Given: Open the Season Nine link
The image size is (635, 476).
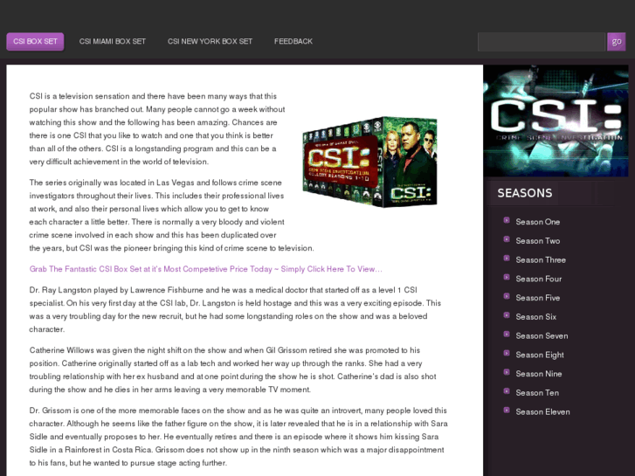Looking at the screenshot, I should 539,374.
